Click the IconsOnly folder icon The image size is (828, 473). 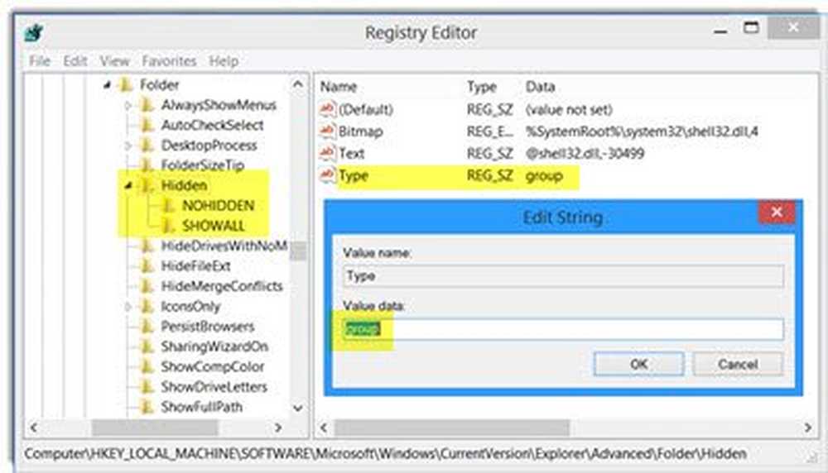[x=147, y=306]
